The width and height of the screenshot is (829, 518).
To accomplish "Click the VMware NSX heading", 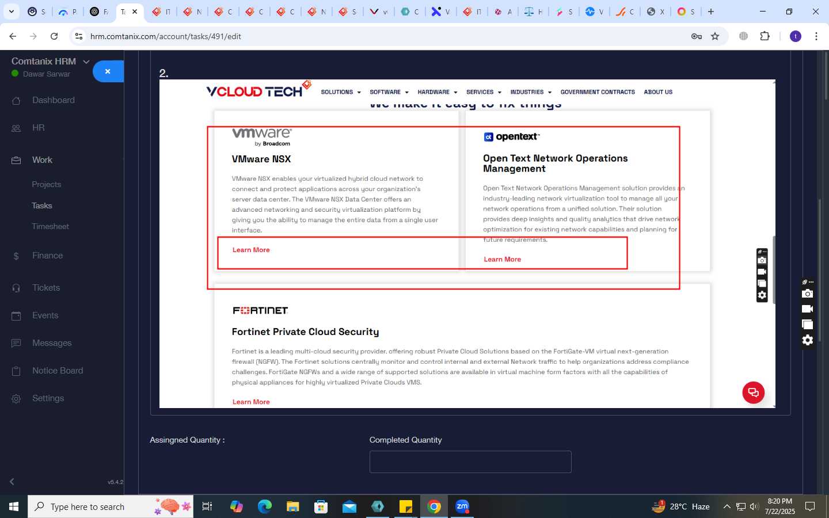I will [x=261, y=159].
